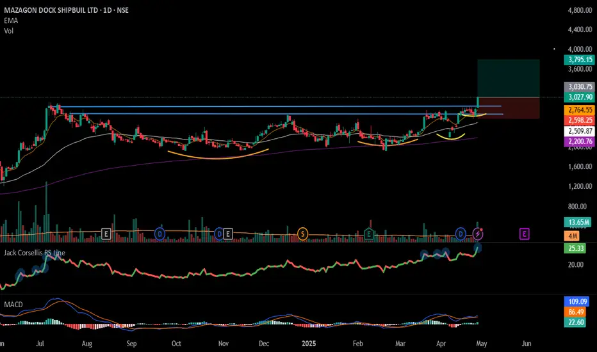Click the 86.49 MACD signal label
597x352 pixels.
click(x=575, y=312)
